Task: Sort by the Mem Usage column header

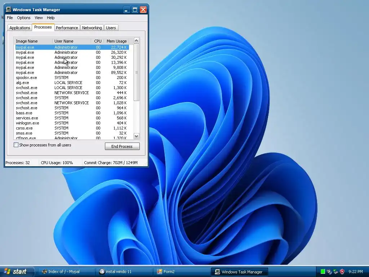Action: coord(116,41)
